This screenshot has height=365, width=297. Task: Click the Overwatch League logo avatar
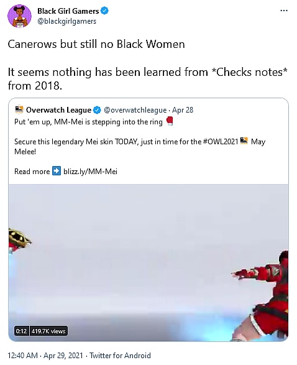(19, 109)
